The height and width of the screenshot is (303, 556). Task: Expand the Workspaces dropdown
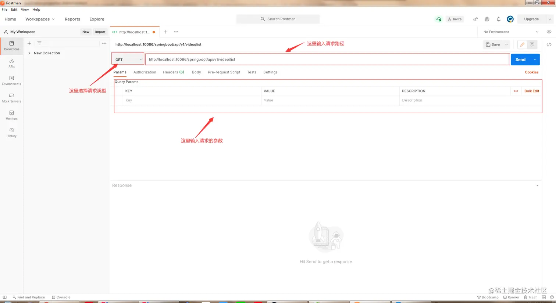pyautogui.click(x=40, y=19)
